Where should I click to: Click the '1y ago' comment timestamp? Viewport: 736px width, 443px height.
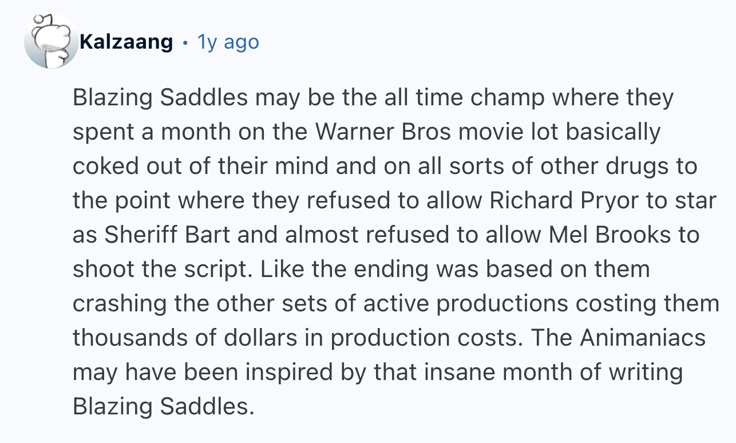point(228,42)
